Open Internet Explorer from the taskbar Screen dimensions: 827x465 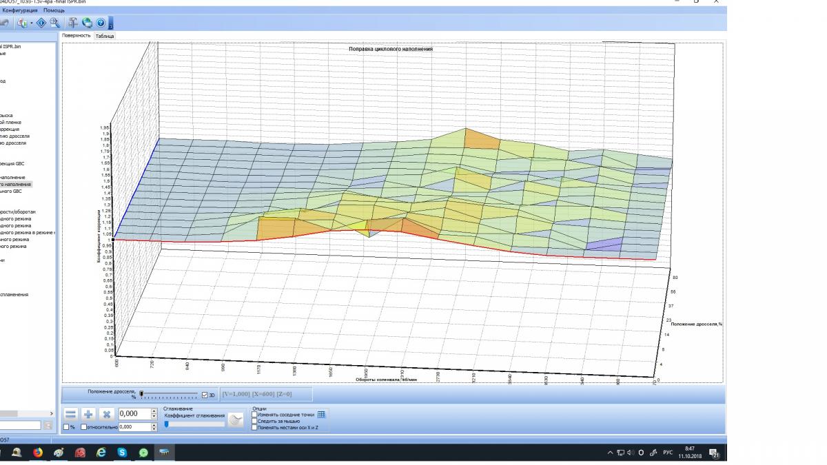(101, 453)
